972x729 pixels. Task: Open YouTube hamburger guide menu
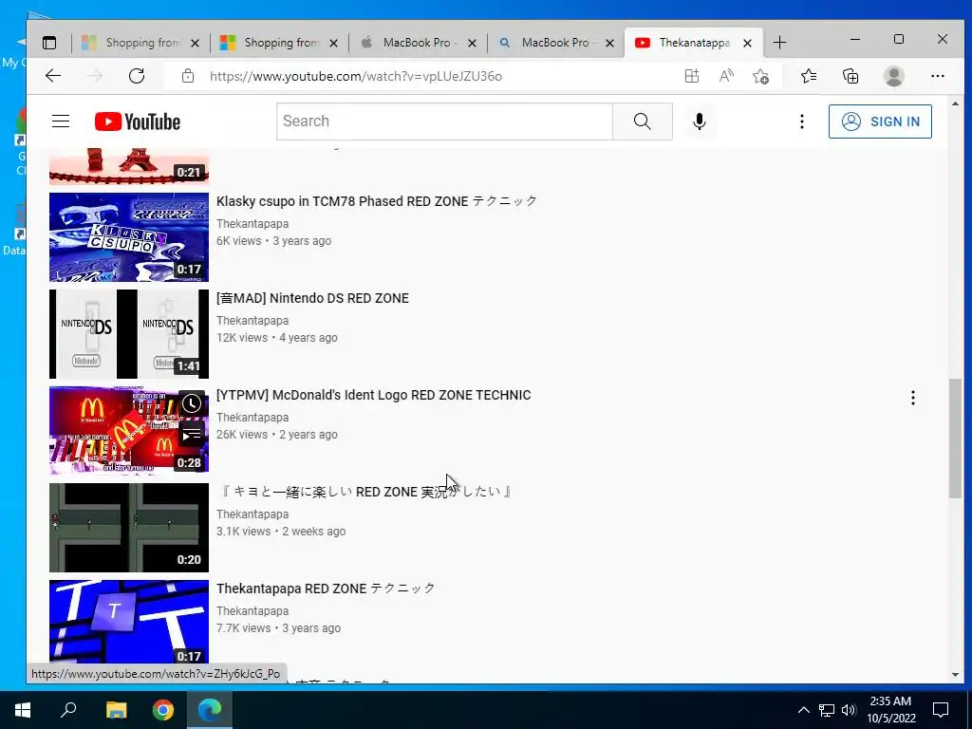coord(61,121)
